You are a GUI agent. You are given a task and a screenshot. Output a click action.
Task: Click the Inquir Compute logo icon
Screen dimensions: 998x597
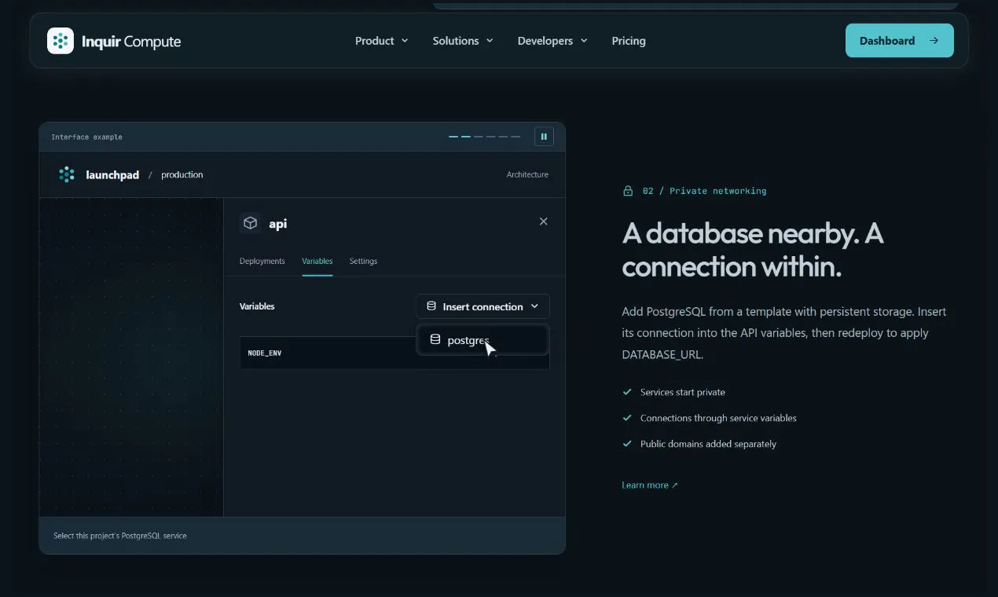61,41
